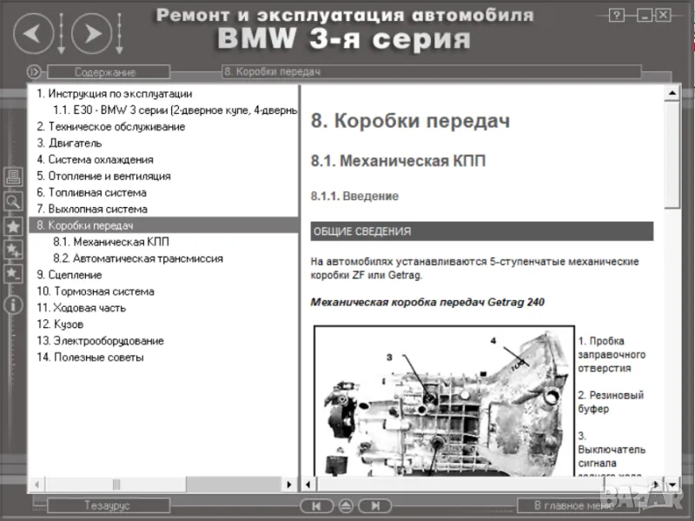Add bookmark with star-plus icon
This screenshot has width=695, height=521.
tap(13, 250)
